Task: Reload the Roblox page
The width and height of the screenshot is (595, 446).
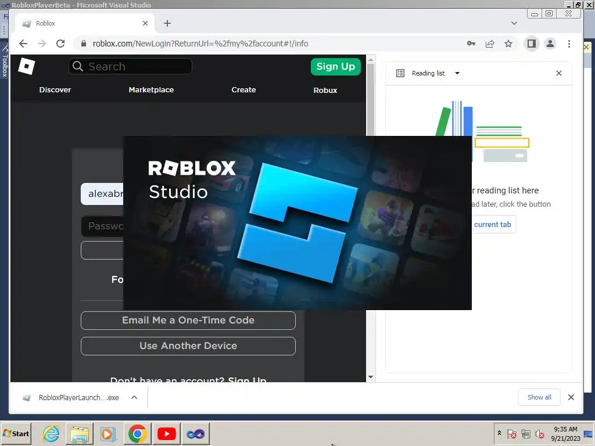Action: [60, 44]
